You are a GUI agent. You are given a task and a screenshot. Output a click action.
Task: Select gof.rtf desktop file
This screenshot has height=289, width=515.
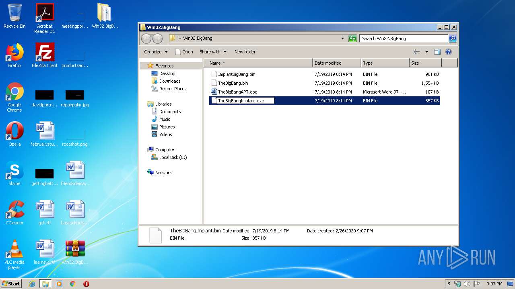point(45,213)
